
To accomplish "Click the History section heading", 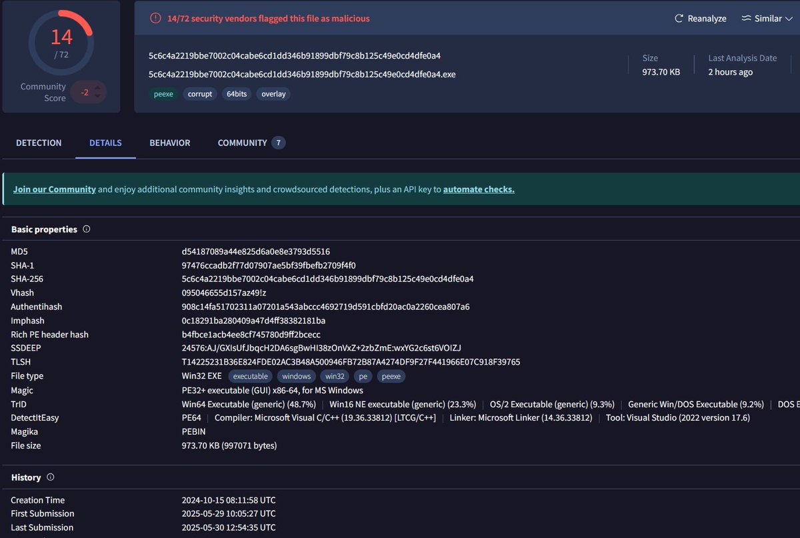I will [x=26, y=477].
